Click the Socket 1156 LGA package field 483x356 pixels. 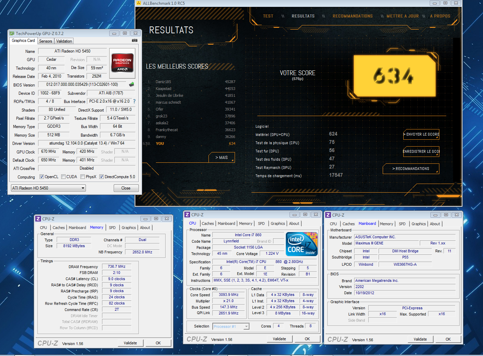point(248,247)
